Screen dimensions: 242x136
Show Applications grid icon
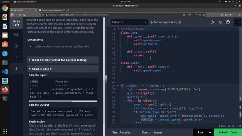(x=5, y=131)
